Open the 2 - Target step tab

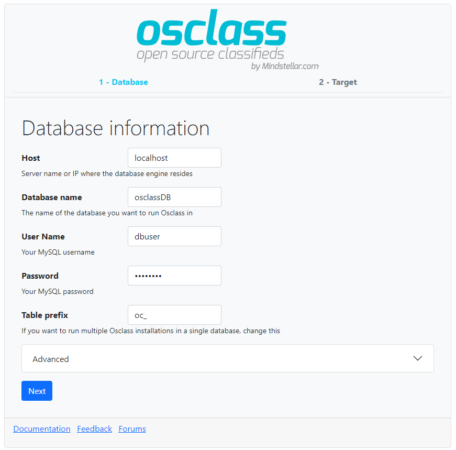338,82
